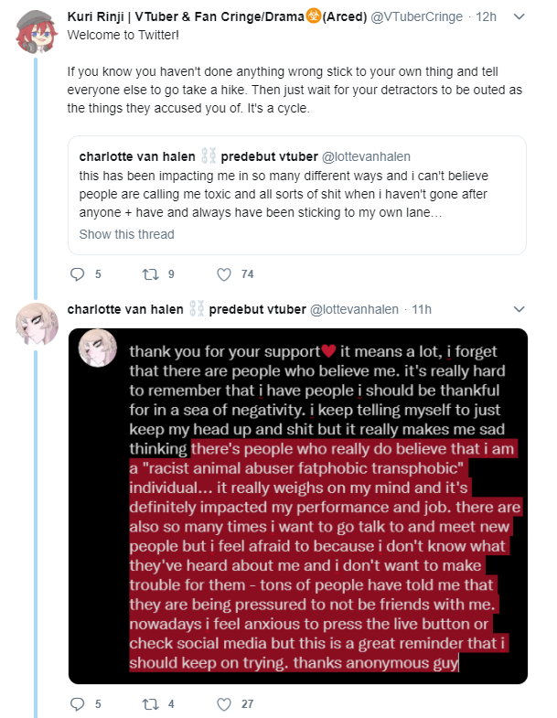Click Show this thread link
Screen dimensions: 557x718
126,234
